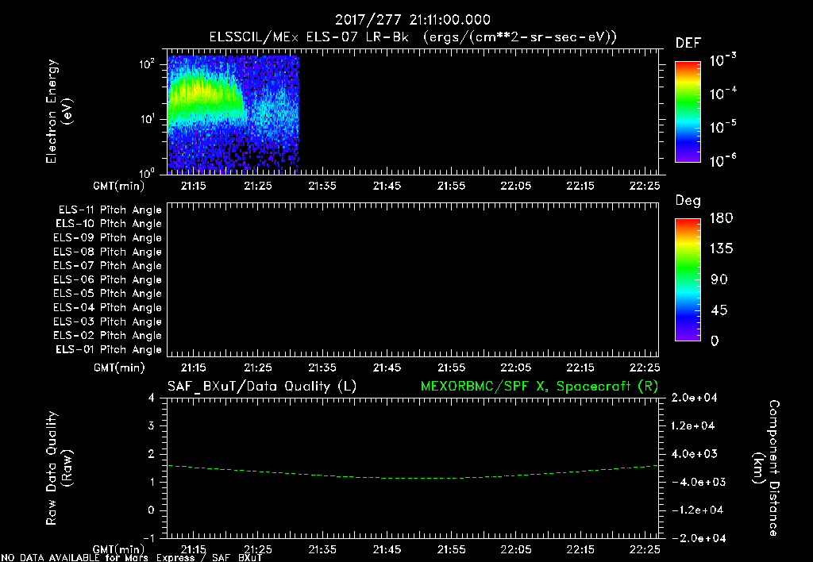Select the ELS-11 Pitch Angle row label

click(x=110, y=210)
